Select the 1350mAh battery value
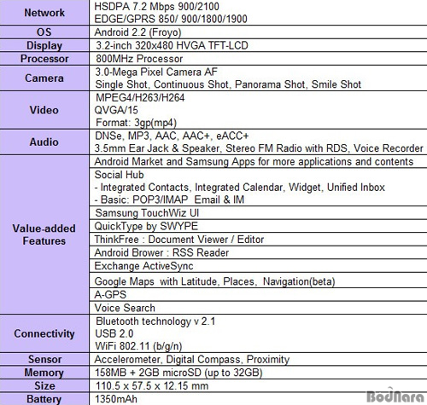This screenshot has height=405, width=427. 116,399
